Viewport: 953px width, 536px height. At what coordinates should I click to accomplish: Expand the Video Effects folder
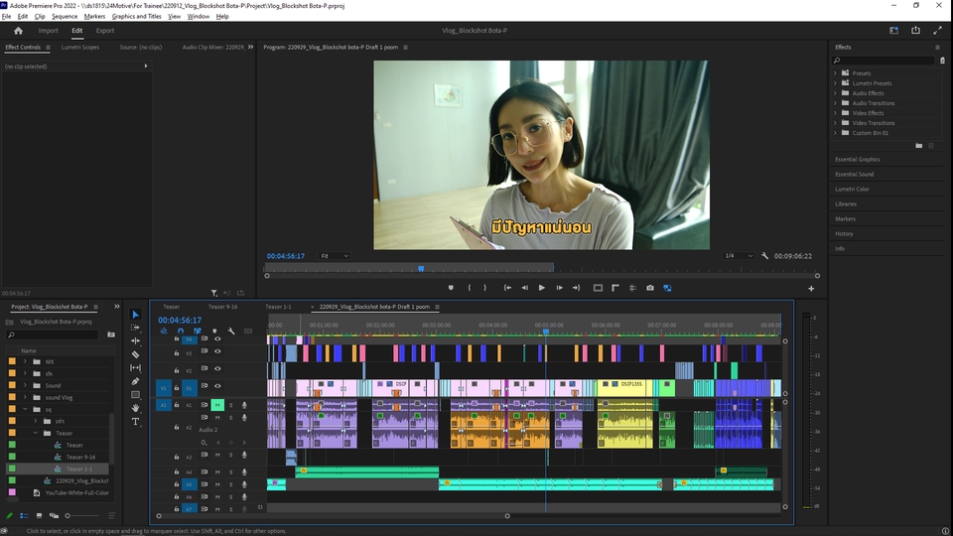coord(836,113)
